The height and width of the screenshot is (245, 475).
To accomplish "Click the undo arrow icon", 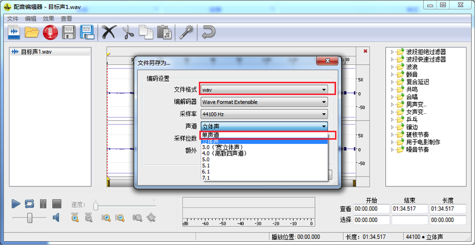I will (208, 32).
